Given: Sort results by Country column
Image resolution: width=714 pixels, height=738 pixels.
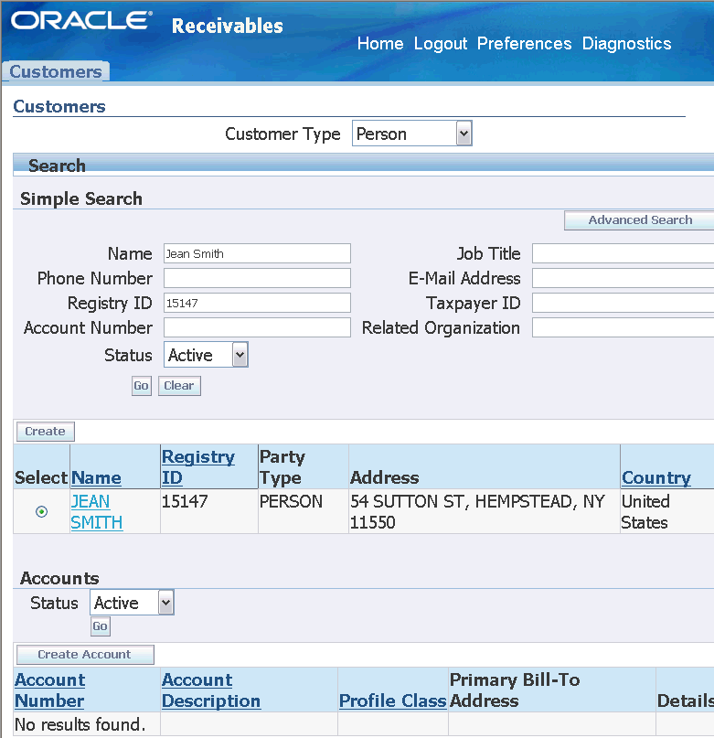Looking at the screenshot, I should 656,477.
